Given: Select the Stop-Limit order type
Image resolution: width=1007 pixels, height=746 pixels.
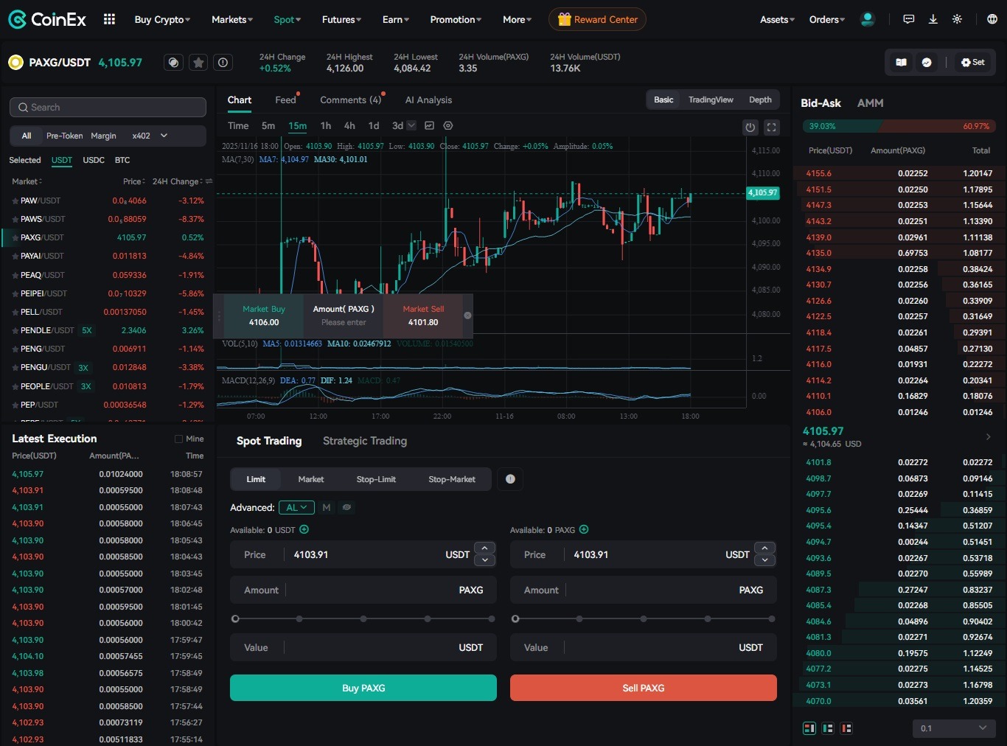Looking at the screenshot, I should point(376,478).
